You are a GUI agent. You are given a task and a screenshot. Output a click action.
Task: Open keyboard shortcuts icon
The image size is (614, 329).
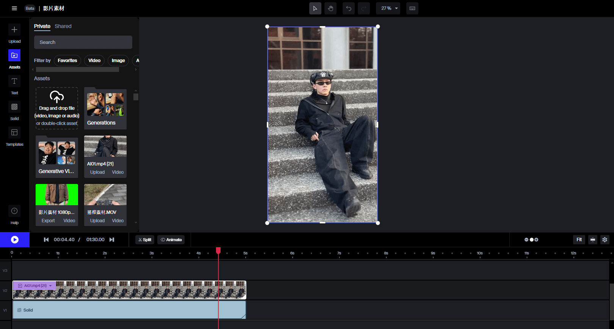click(x=412, y=8)
